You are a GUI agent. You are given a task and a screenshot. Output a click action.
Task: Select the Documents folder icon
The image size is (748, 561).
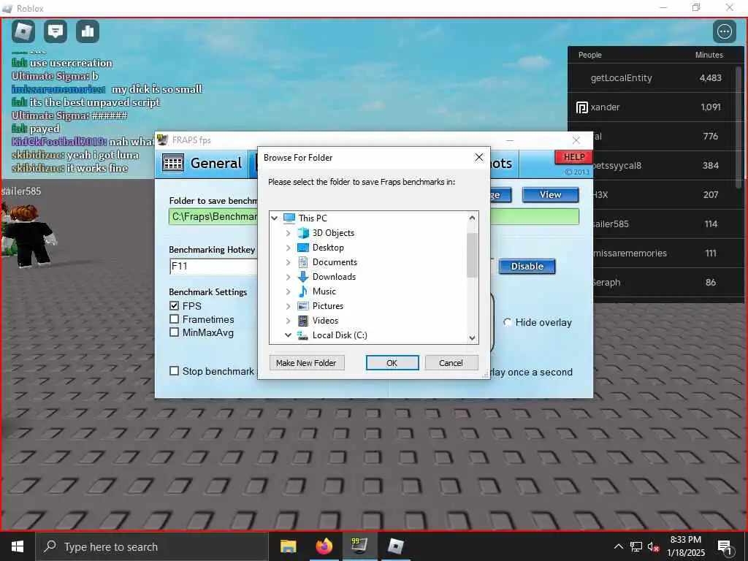click(x=303, y=262)
